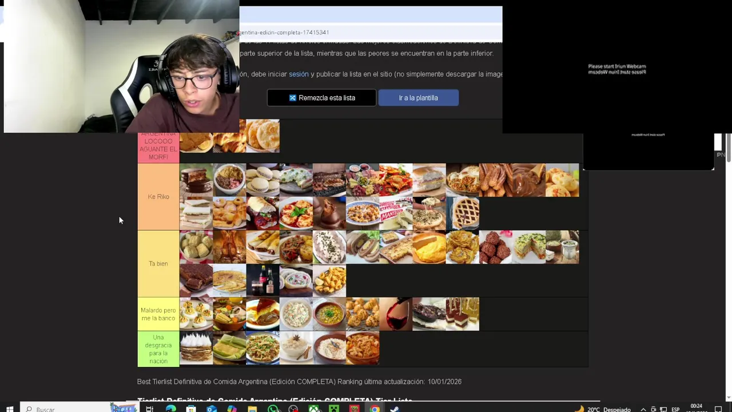732x412 pixels.
Task: Select the dulce de leche spread thumbnail
Action: [529, 180]
